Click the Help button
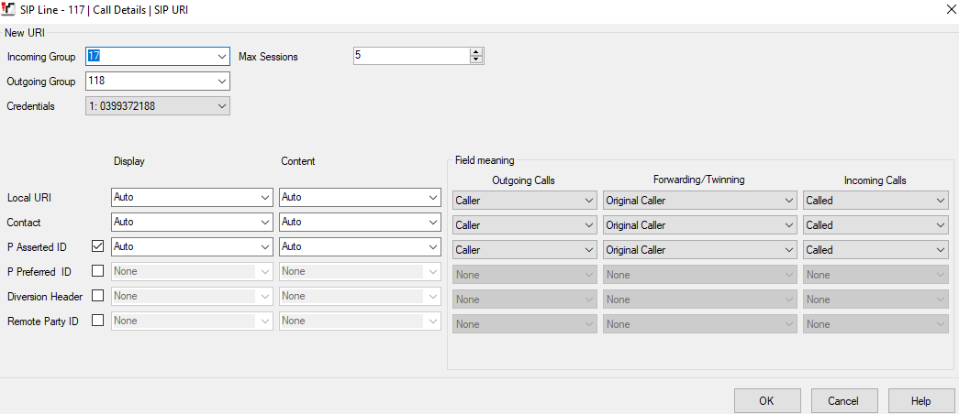The height and width of the screenshot is (414, 959). 920,401
